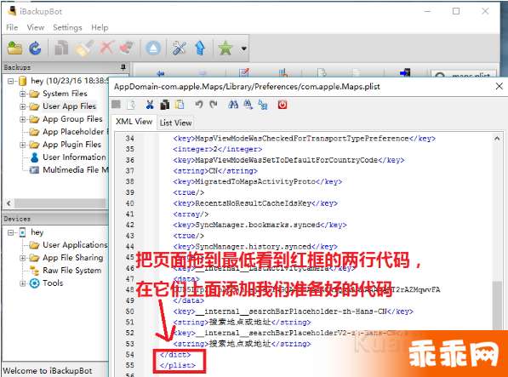This screenshot has height=377, width=508.
Task: Click the blue left arrow in file toolbar
Action: (x=160, y=73)
